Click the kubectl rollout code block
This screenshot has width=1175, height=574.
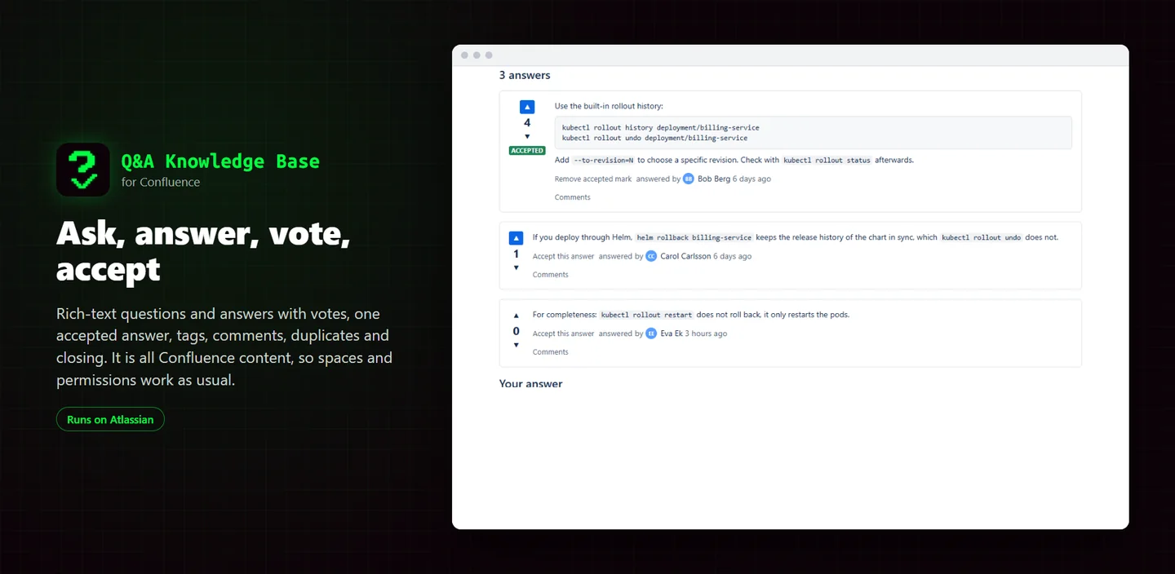click(x=814, y=133)
